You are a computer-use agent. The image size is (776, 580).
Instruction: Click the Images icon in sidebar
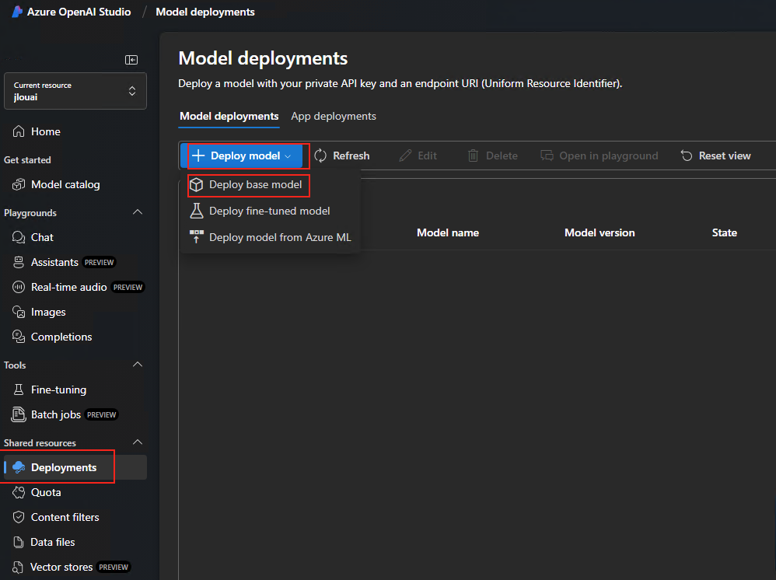click(x=19, y=312)
